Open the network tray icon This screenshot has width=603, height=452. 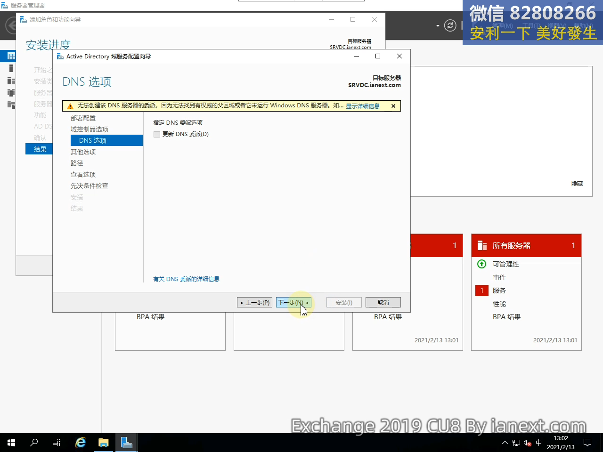pos(516,443)
